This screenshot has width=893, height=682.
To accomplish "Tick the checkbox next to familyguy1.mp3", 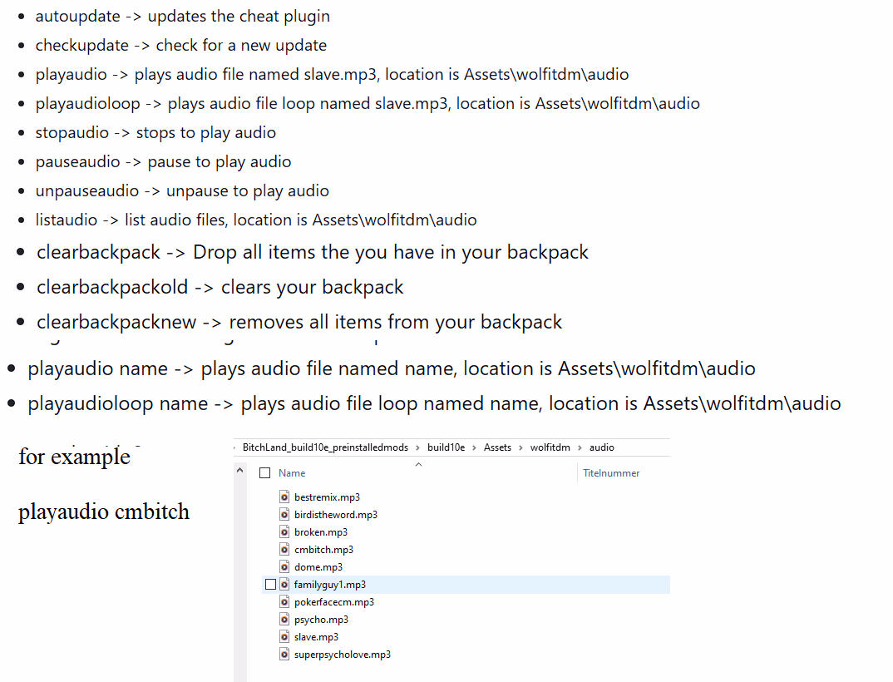I will coord(270,585).
